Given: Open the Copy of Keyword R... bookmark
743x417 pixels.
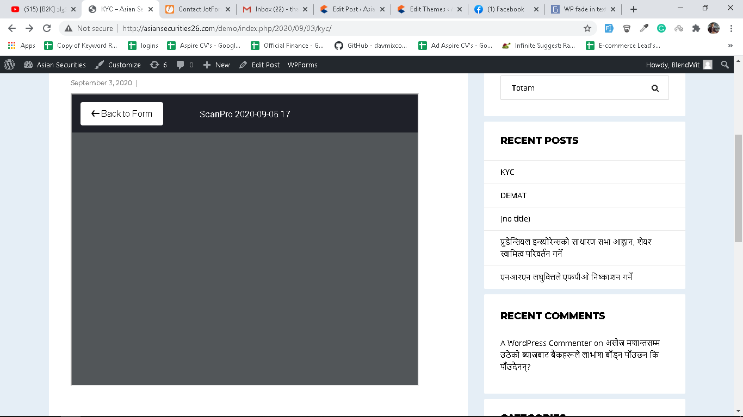Looking at the screenshot, I should click(81, 46).
